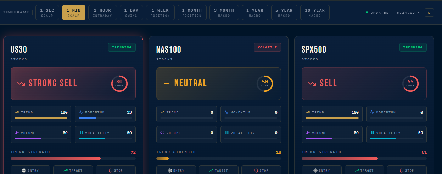Click the NAS100 neutral dash icon

[167, 84]
